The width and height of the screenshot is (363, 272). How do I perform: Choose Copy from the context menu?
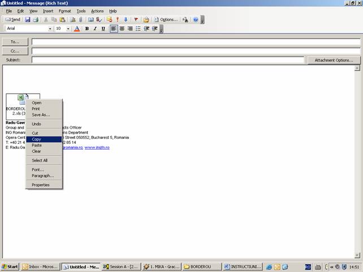37,139
